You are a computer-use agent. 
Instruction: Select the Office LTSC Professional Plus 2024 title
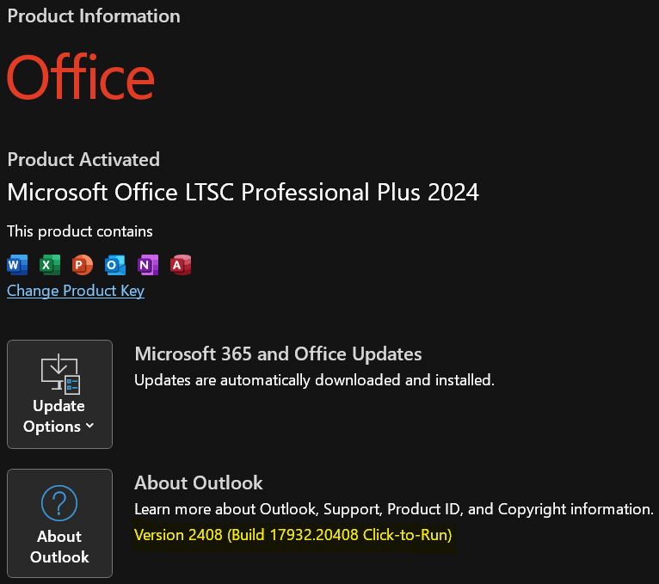point(243,193)
